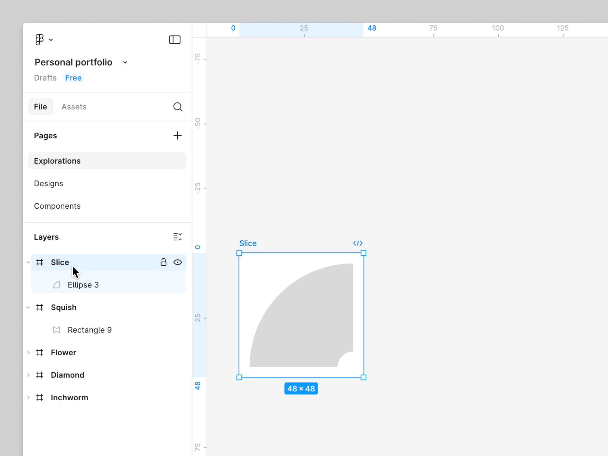Hide the Slice layer with eye icon
Screen dimensions: 608x456
coord(178,262)
